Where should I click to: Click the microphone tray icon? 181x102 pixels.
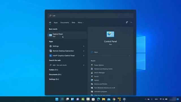point(152,99)
